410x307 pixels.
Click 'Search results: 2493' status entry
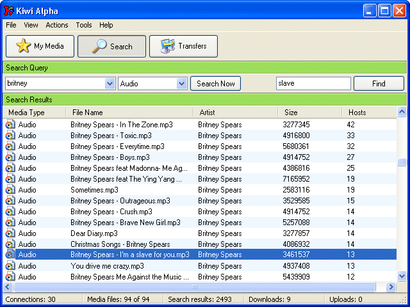click(x=200, y=299)
